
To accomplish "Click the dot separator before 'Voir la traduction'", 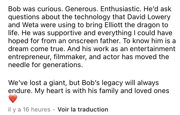I will click(x=54, y=110).
